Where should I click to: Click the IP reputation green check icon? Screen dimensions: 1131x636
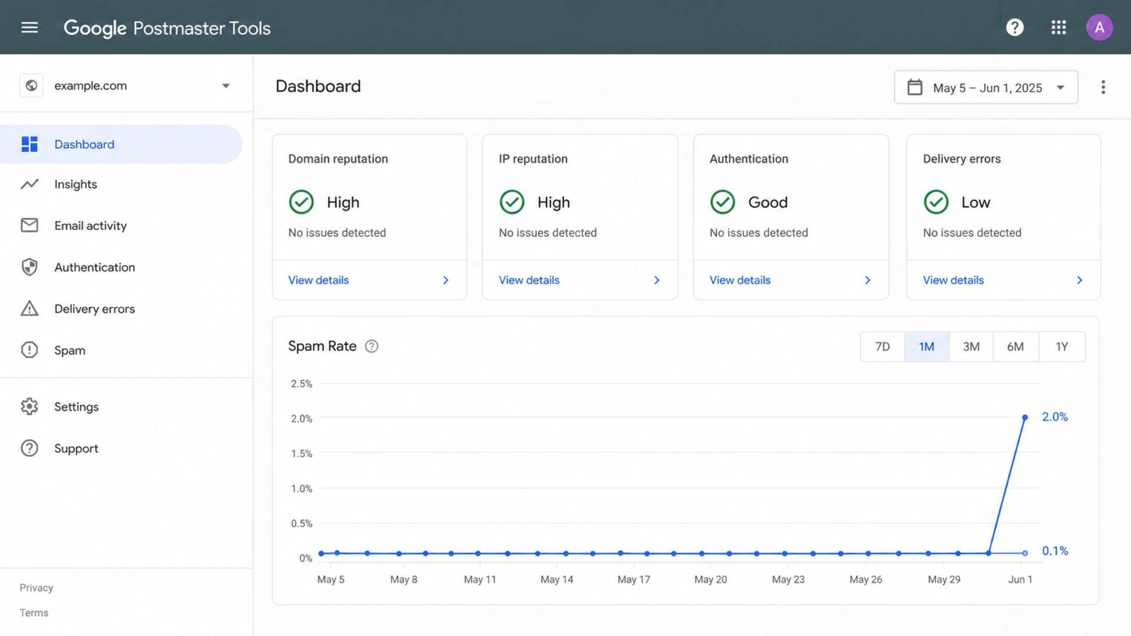coord(512,202)
